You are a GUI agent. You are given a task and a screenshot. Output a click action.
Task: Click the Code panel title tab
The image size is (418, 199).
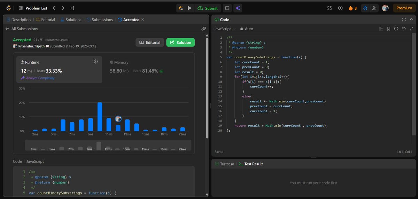[x=222, y=20]
